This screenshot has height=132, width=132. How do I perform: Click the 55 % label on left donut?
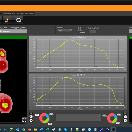coord(37,115)
